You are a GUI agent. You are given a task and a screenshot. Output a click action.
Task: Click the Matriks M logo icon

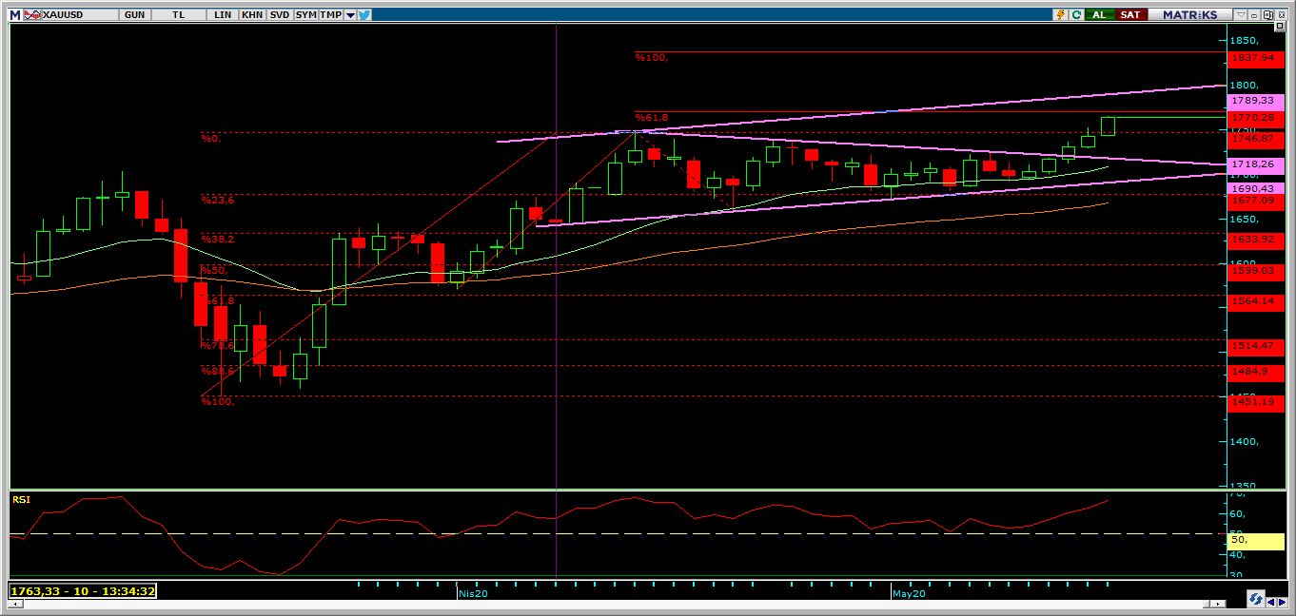15,14
